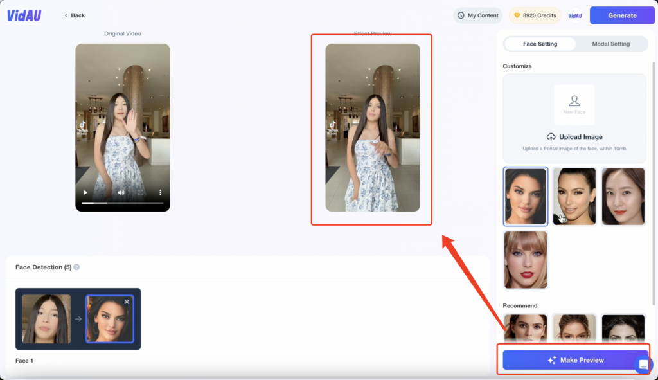Image resolution: width=658 pixels, height=380 pixels.
Task: Click the VidAU logo
Action: point(24,15)
